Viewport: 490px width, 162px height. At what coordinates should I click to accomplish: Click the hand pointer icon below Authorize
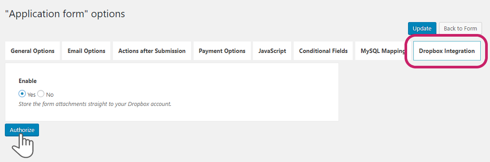pos(23,146)
